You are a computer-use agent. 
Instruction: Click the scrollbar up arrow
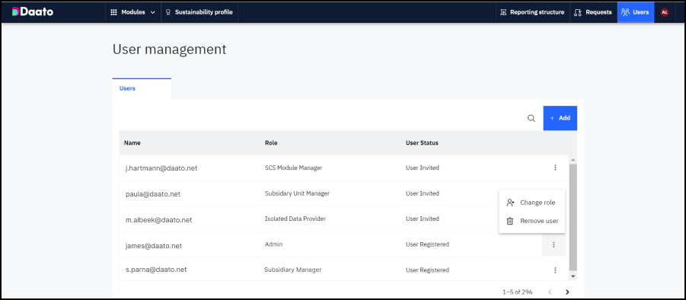[x=573, y=160]
